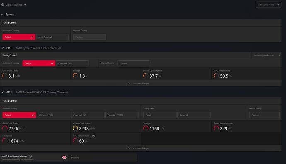Screen dimensions: 286x164
Task: Click the Tuning Preset label
Action: [149, 108]
